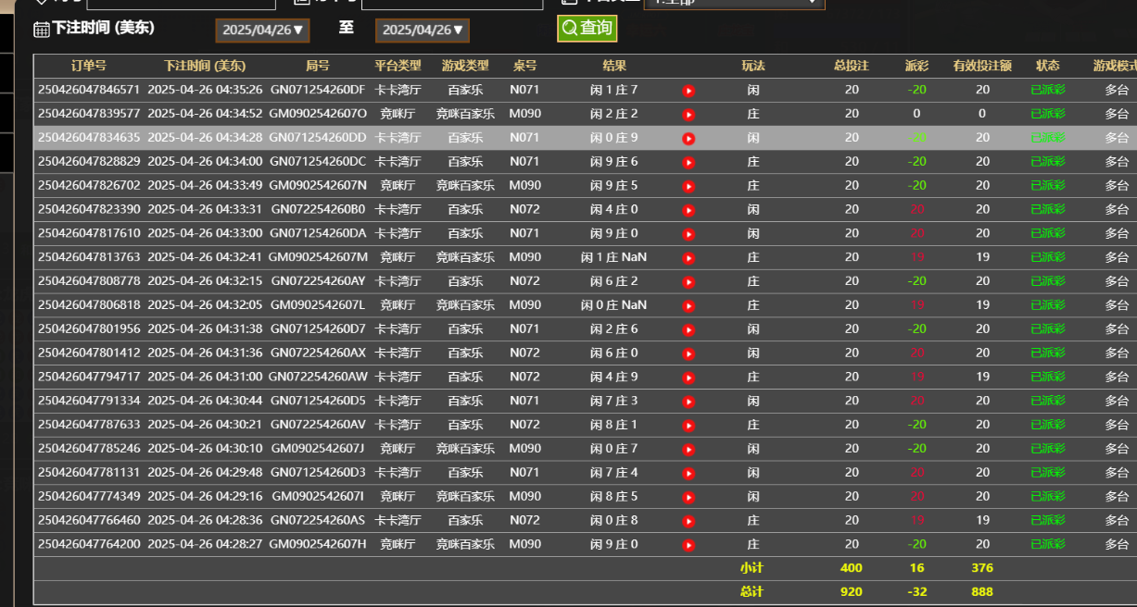Screen dimensions: 1137x607
Task: Open replay video for order 250426047813763
Action: click(689, 258)
